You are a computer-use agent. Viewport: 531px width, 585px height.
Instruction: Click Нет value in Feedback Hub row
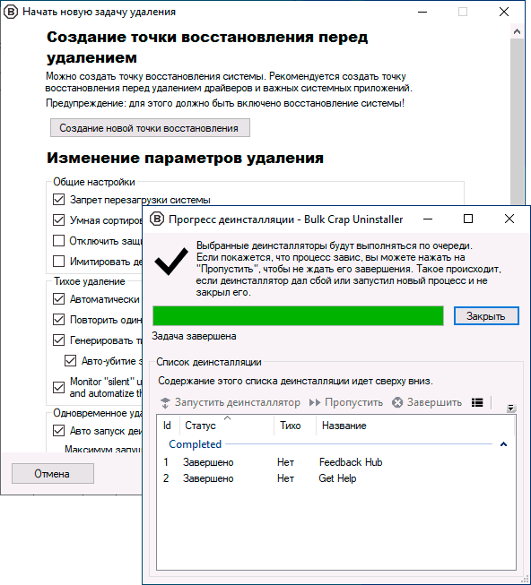[285, 462]
